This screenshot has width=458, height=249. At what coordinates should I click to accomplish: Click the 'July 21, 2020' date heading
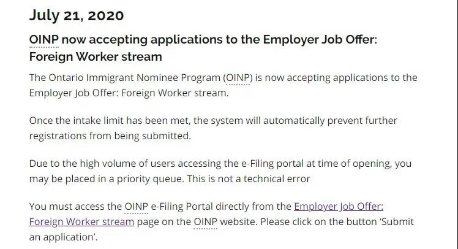76,15
